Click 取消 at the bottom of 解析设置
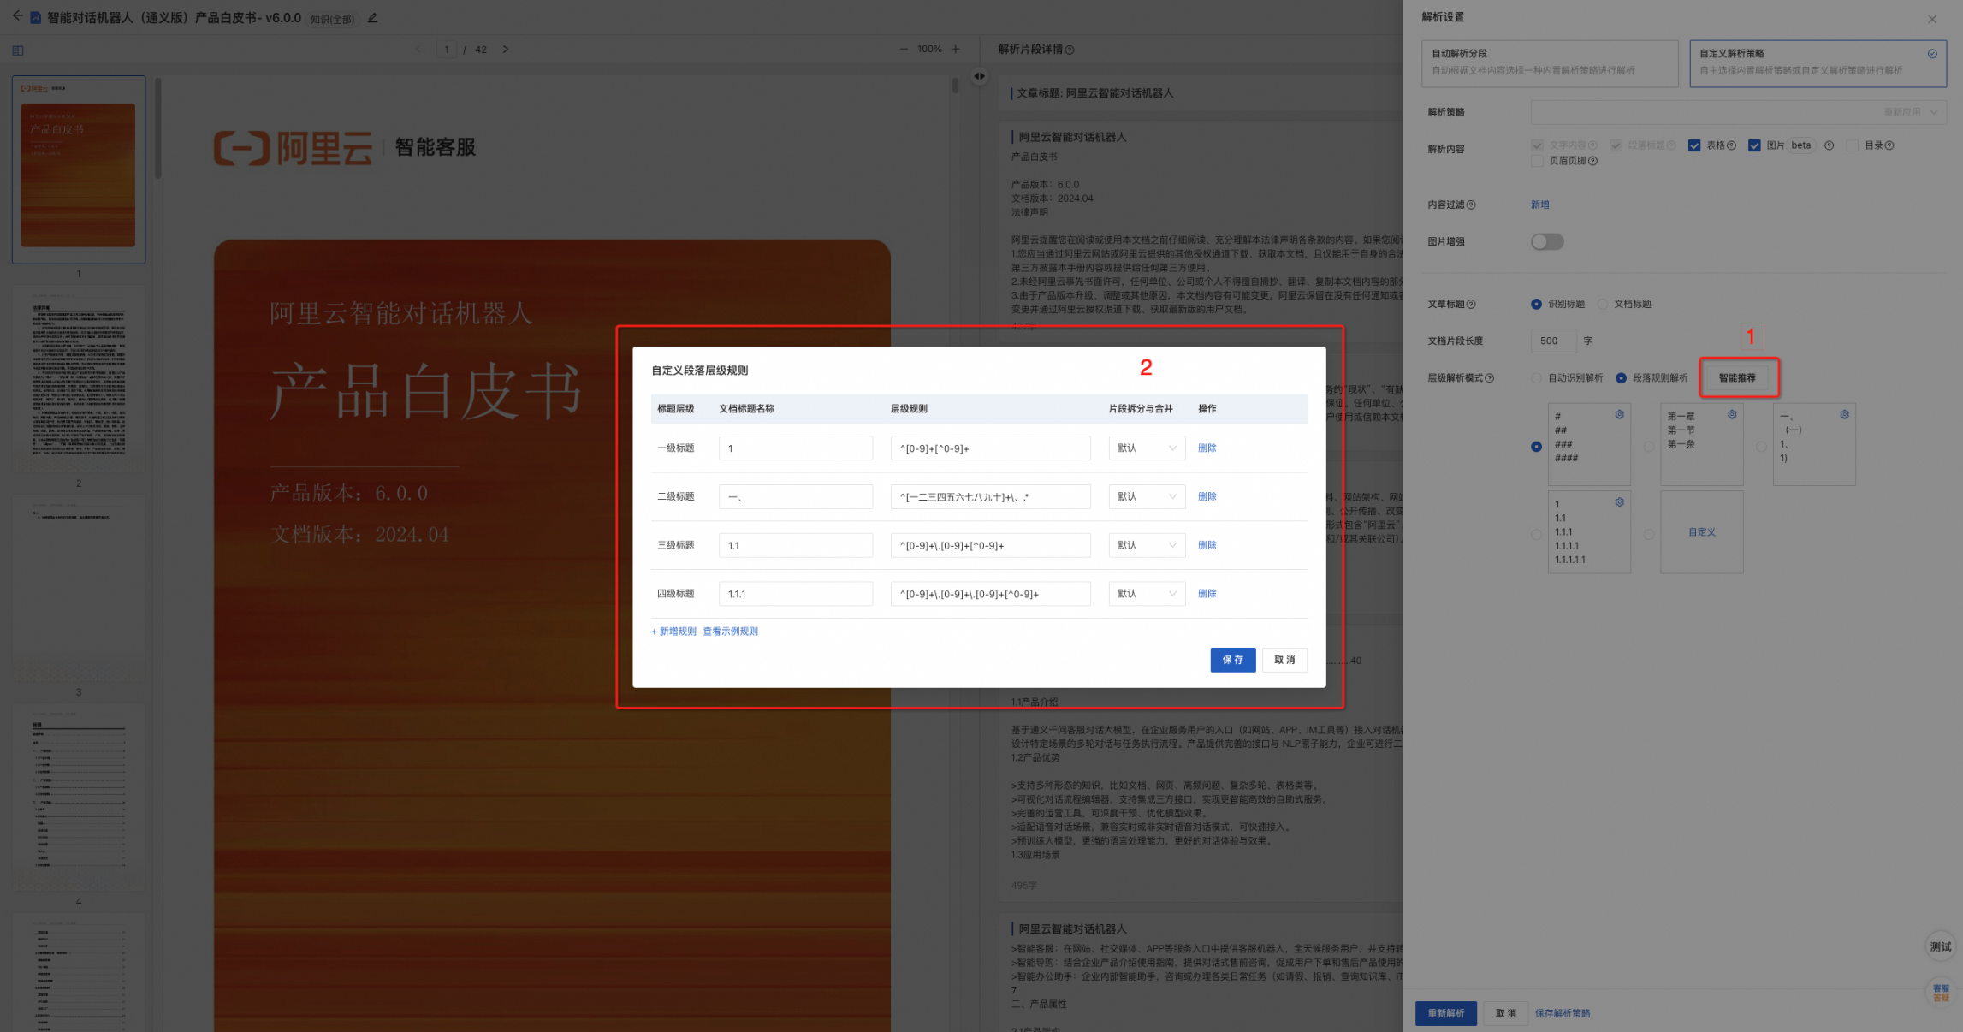 (1506, 1013)
